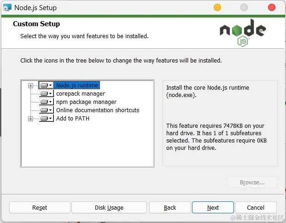Image resolution: width=286 pixels, height=223 pixels.
Task: Close the setup window with red button
Action: [x=272, y=7]
